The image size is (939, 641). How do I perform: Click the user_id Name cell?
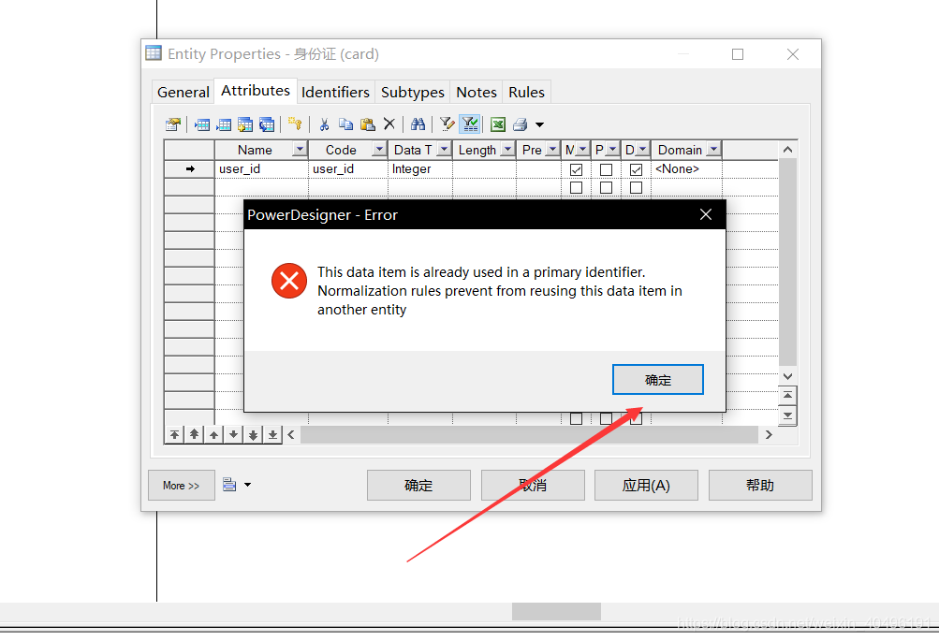coord(262,169)
